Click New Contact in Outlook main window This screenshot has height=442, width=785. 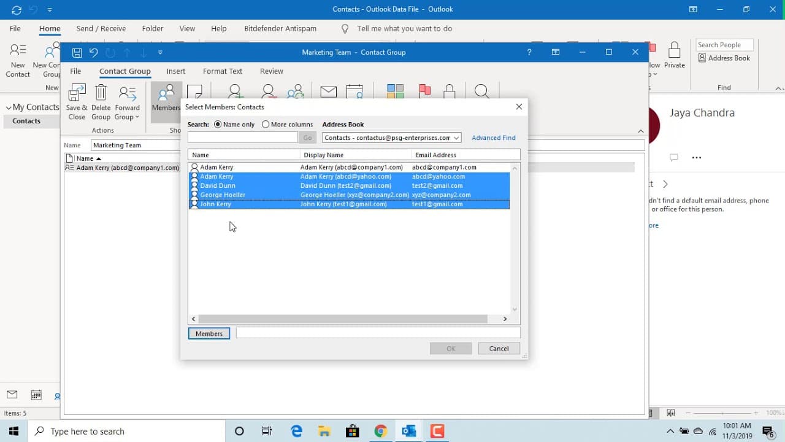tap(18, 60)
